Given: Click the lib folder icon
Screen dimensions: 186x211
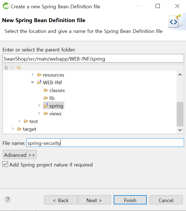Looking at the screenshot, I should [x=46, y=98].
